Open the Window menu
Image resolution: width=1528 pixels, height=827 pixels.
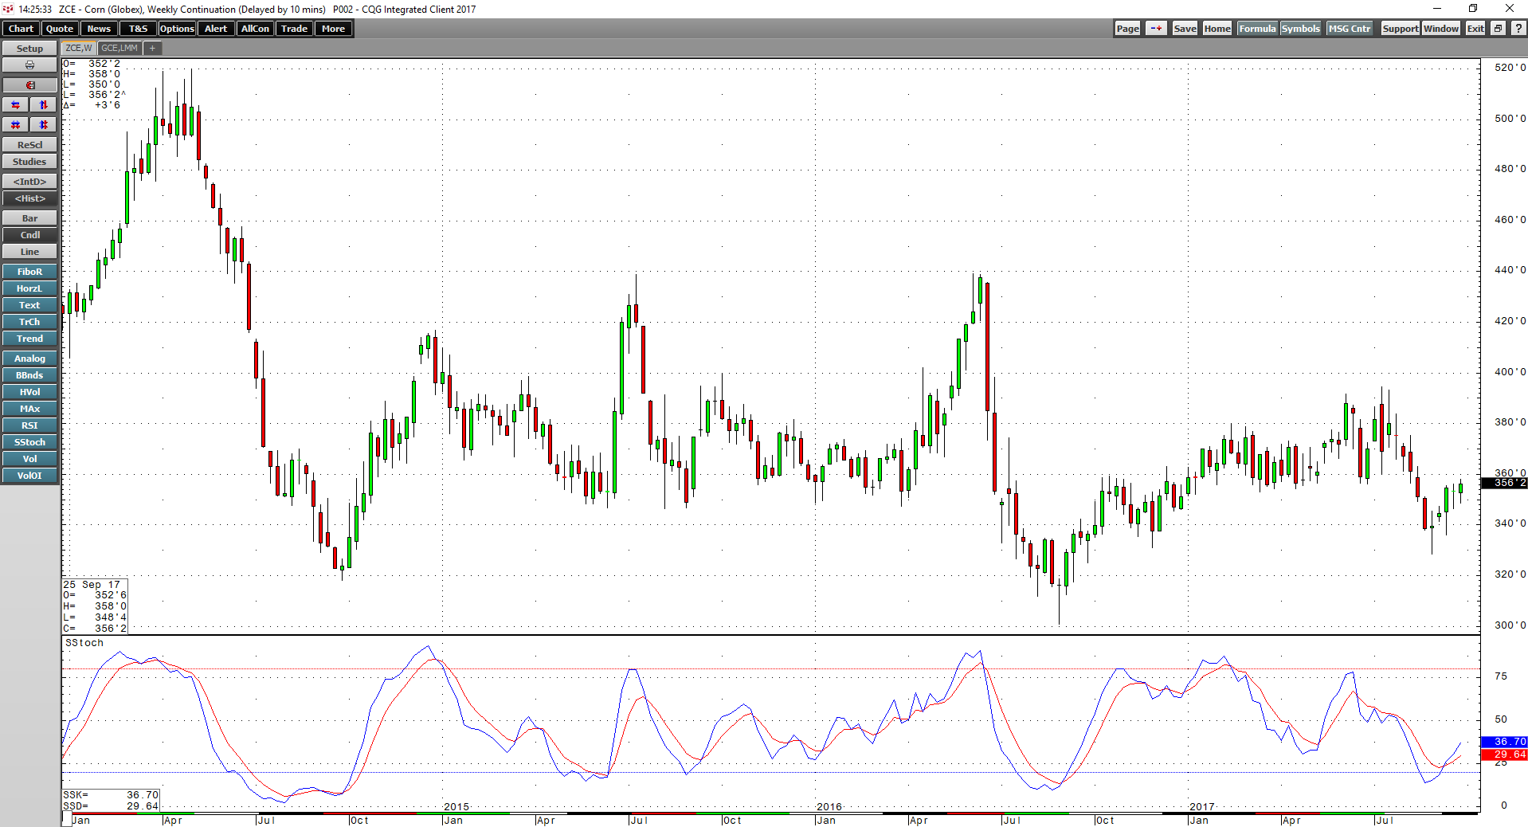point(1441,29)
